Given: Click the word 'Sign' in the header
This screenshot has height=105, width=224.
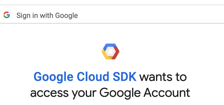Looking at the screenshot, I should point(22,15).
